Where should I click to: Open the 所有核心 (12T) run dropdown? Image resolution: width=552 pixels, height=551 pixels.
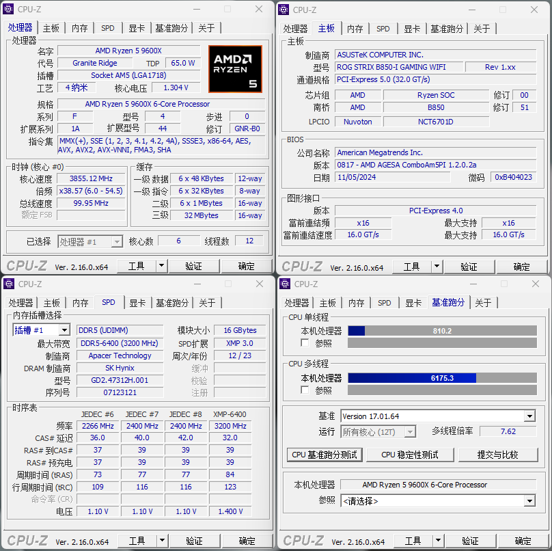pyautogui.click(x=378, y=432)
